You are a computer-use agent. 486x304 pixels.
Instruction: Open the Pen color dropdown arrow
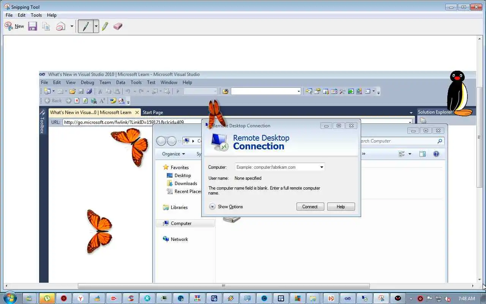point(96,26)
